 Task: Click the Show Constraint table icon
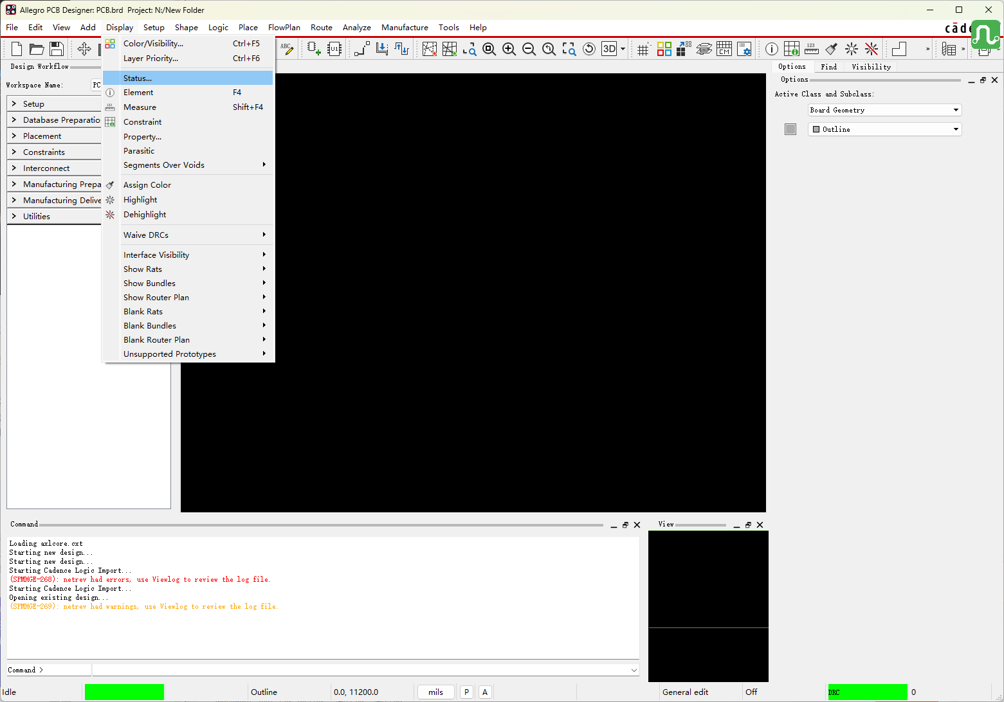[x=792, y=49]
